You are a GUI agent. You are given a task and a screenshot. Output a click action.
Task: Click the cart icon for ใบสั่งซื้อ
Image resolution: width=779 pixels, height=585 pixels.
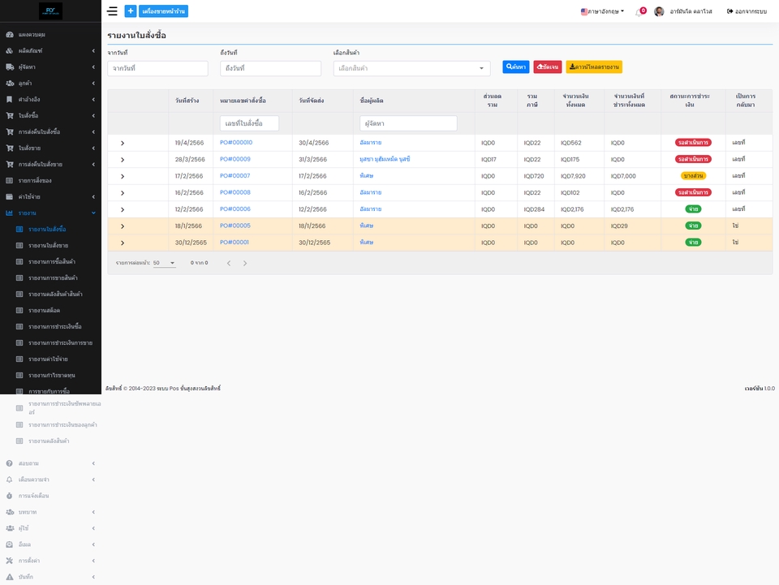click(x=10, y=116)
